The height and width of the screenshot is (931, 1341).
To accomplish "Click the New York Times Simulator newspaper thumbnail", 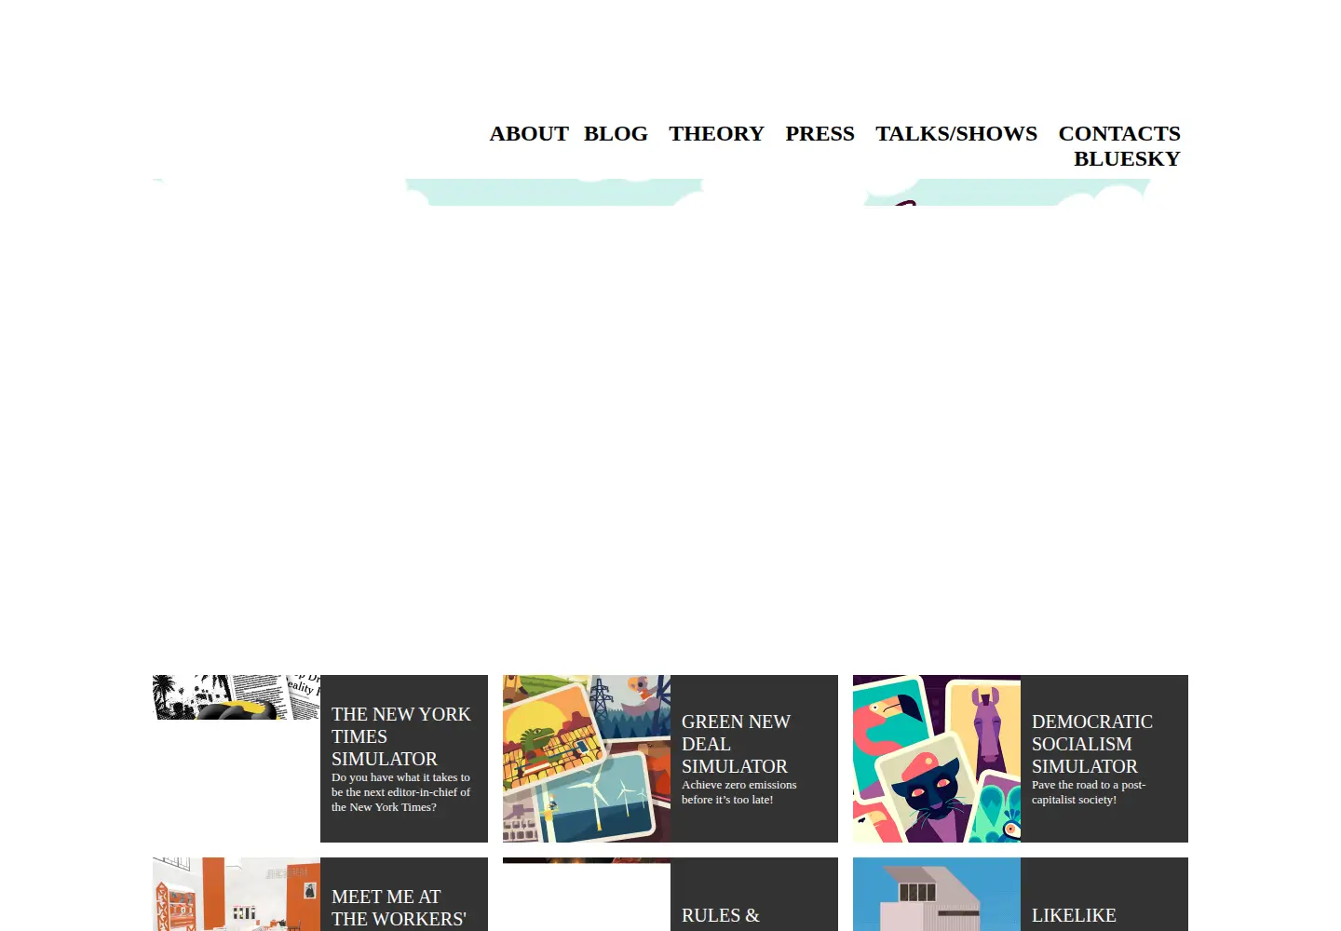I will pos(237,697).
